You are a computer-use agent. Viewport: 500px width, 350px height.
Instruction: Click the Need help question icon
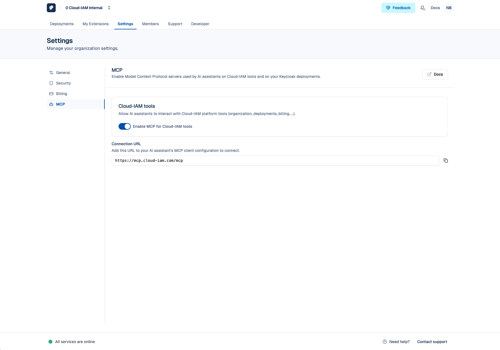coord(385,342)
